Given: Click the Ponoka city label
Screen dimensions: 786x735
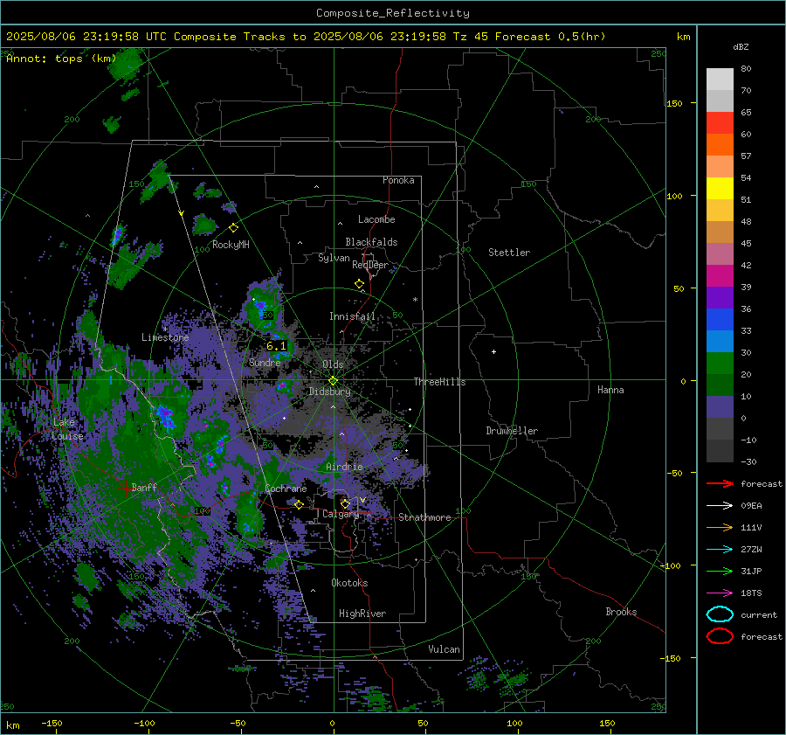Looking at the screenshot, I should pos(398,180).
